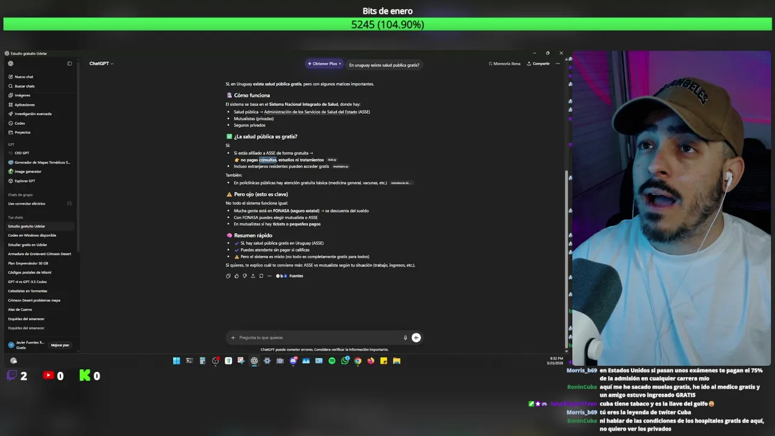Open Explorar GPT
Viewport: 775px width, 436px height.
coord(25,180)
